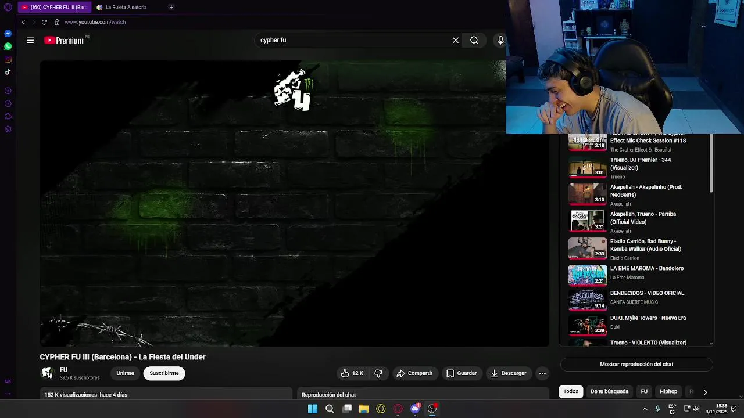Go back with the browser back arrow
This screenshot has width=744, height=418.
click(23, 22)
